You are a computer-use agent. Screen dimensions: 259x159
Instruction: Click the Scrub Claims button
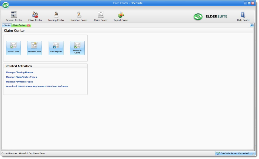click(x=13, y=48)
